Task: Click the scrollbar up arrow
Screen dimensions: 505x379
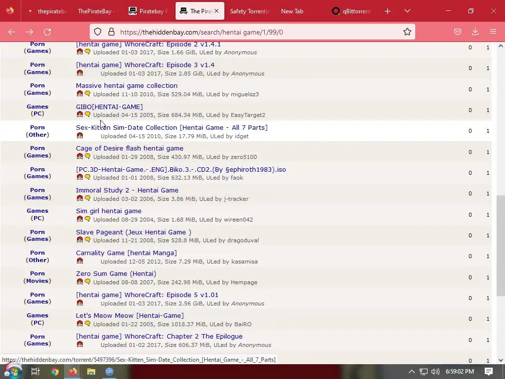Action: coord(501,46)
